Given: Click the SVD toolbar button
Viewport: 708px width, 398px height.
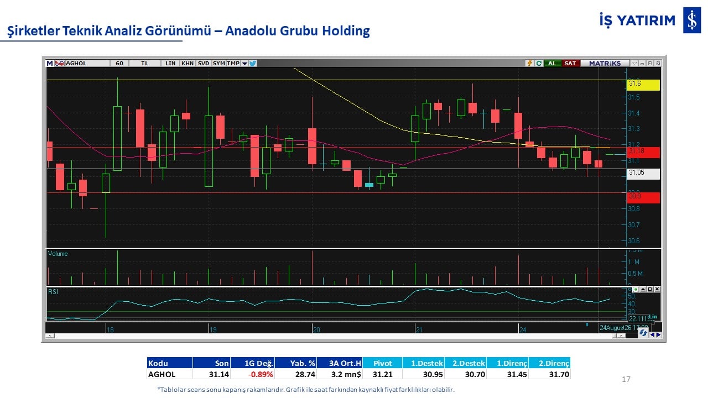Looking at the screenshot, I should click(x=204, y=63).
